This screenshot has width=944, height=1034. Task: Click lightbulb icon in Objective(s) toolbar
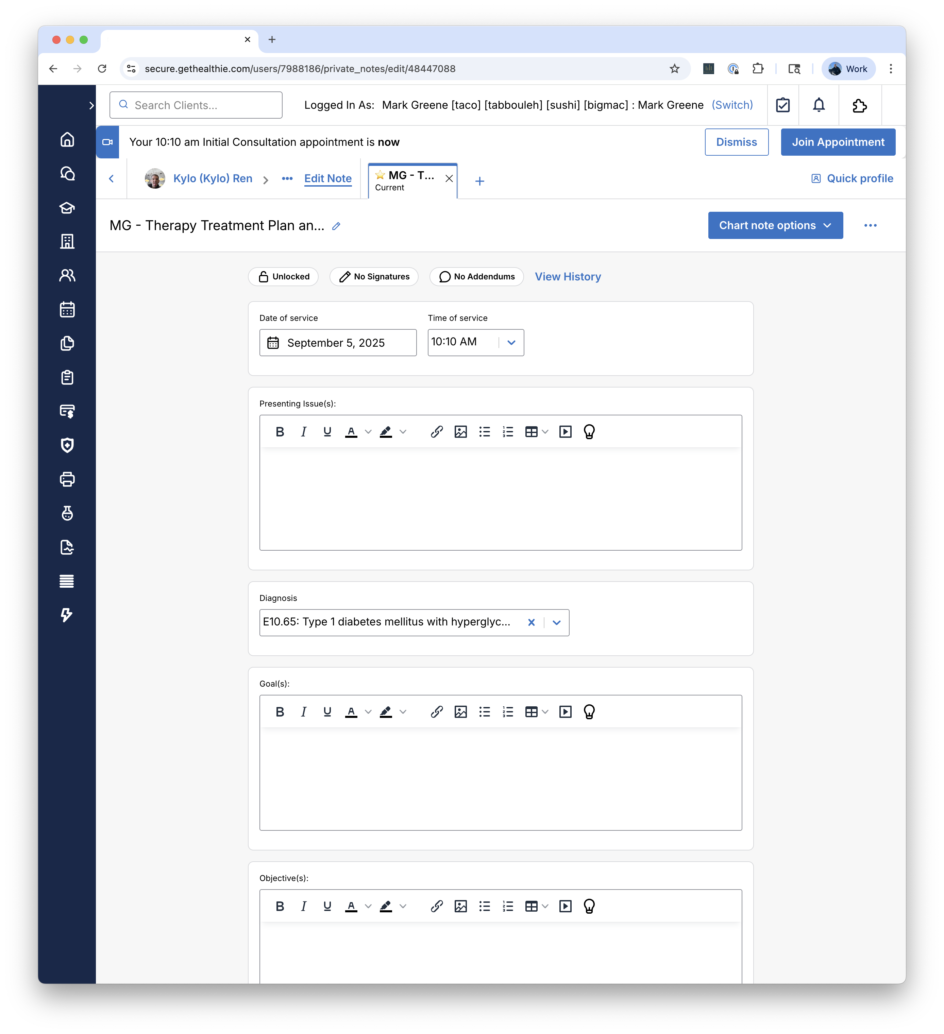click(589, 906)
